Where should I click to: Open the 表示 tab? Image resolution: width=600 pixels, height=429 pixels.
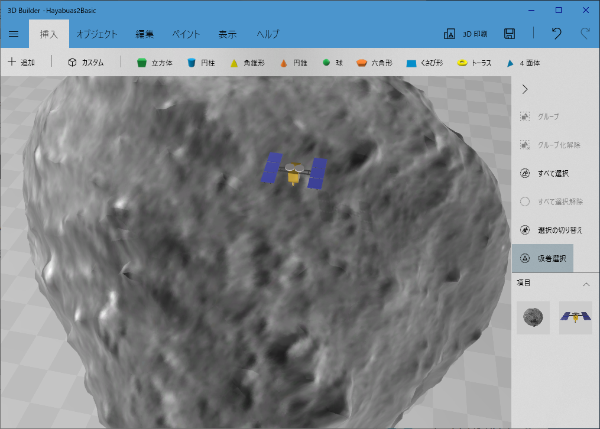(x=228, y=34)
